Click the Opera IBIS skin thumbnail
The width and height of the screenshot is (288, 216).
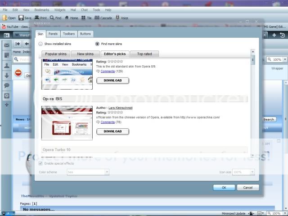[x=67, y=123]
